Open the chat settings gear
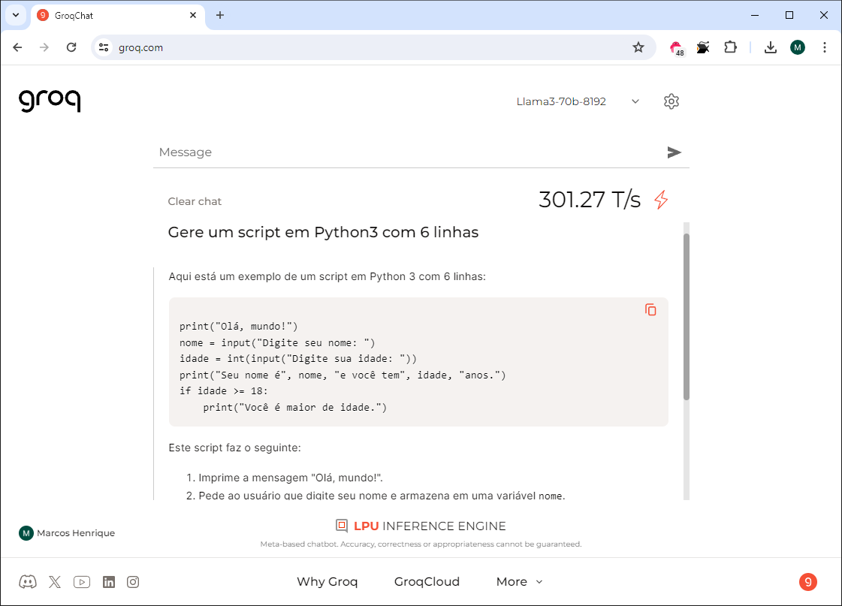 [x=671, y=101]
